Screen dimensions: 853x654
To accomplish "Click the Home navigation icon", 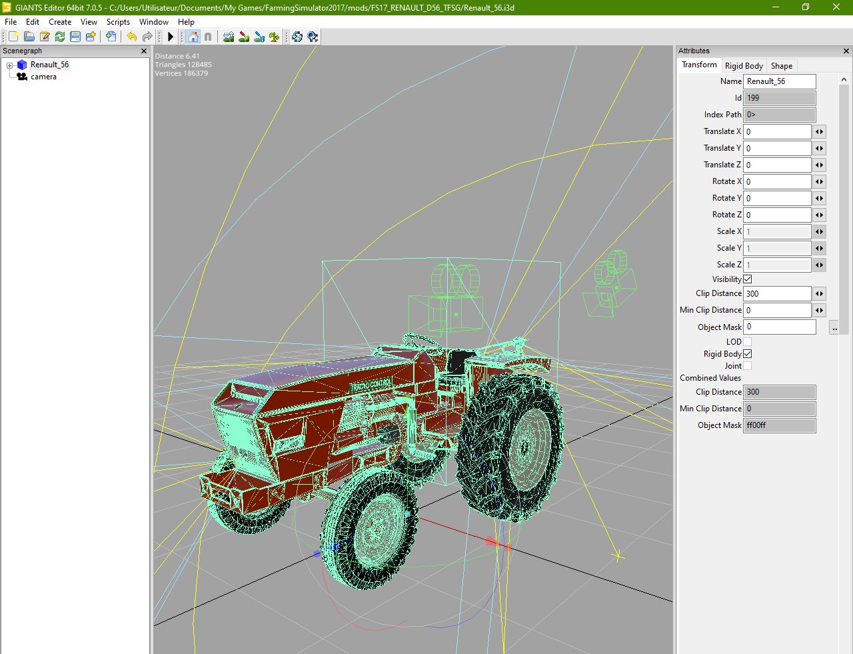I will [x=193, y=37].
